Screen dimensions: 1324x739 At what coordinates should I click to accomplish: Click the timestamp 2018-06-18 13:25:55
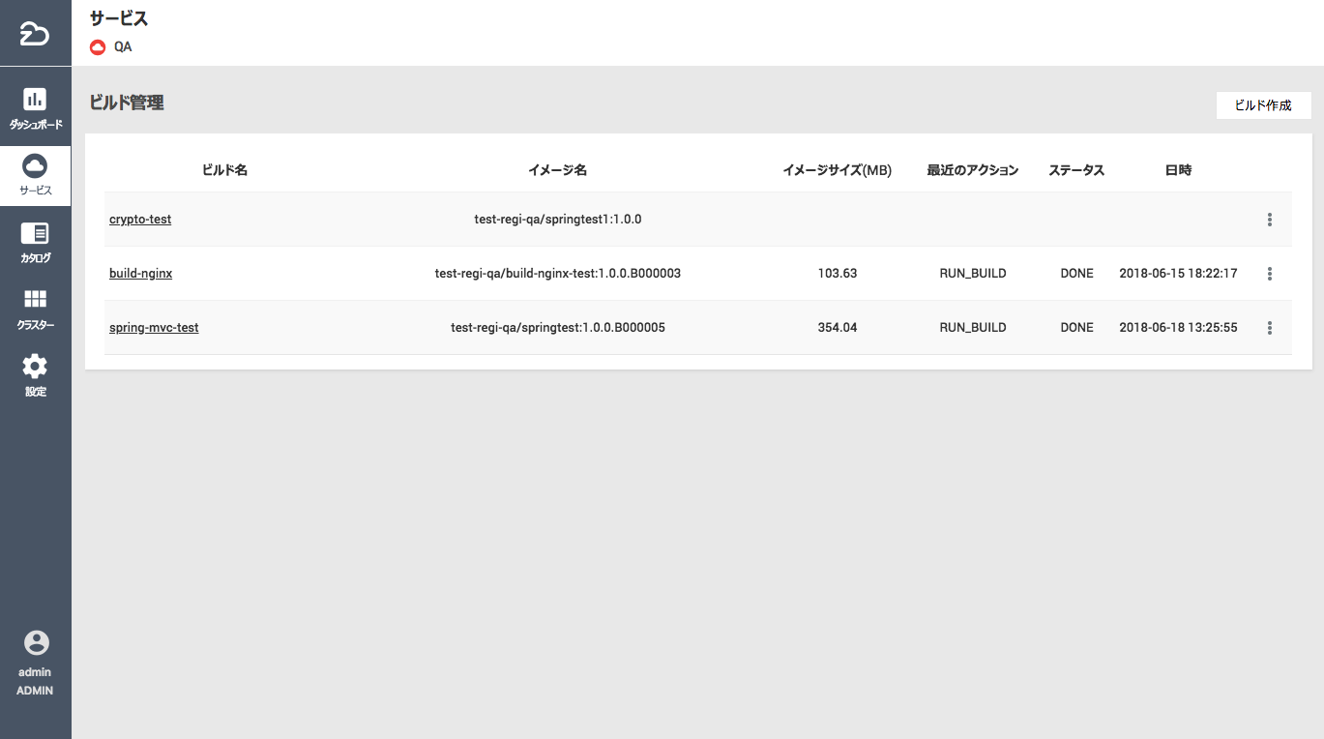1178,328
